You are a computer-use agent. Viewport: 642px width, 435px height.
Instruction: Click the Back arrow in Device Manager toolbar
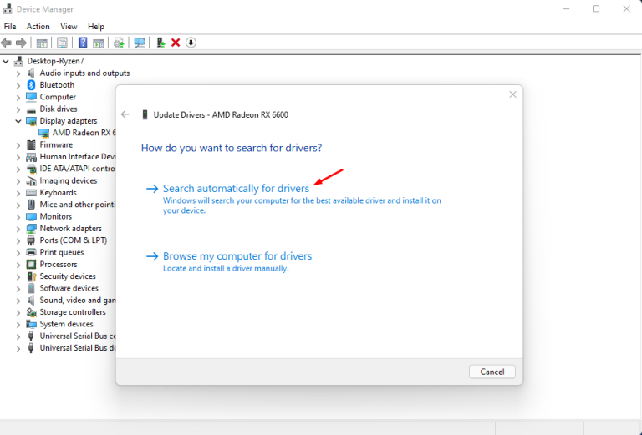coord(6,43)
